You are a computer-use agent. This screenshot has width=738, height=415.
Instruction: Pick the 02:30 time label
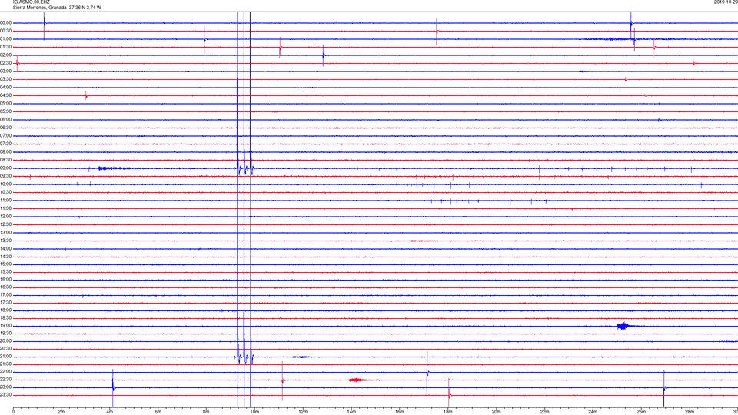click(x=6, y=63)
